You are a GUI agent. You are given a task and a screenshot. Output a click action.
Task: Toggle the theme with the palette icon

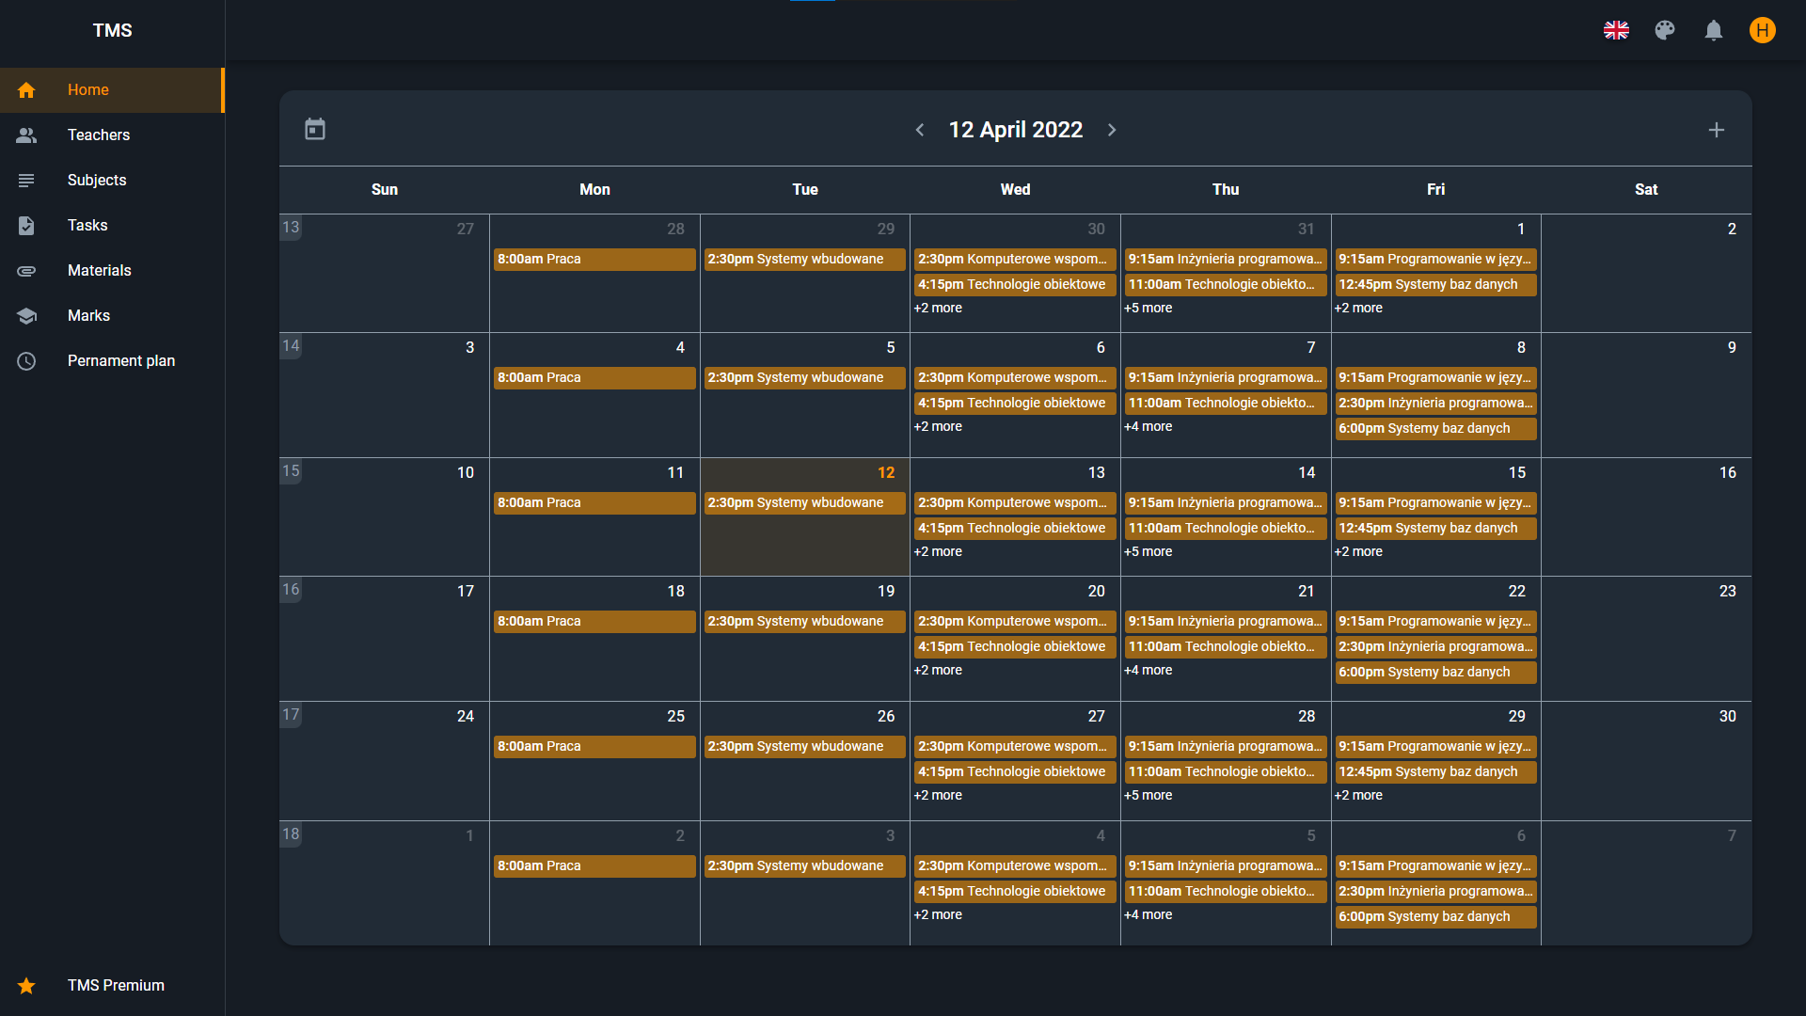pos(1665,30)
